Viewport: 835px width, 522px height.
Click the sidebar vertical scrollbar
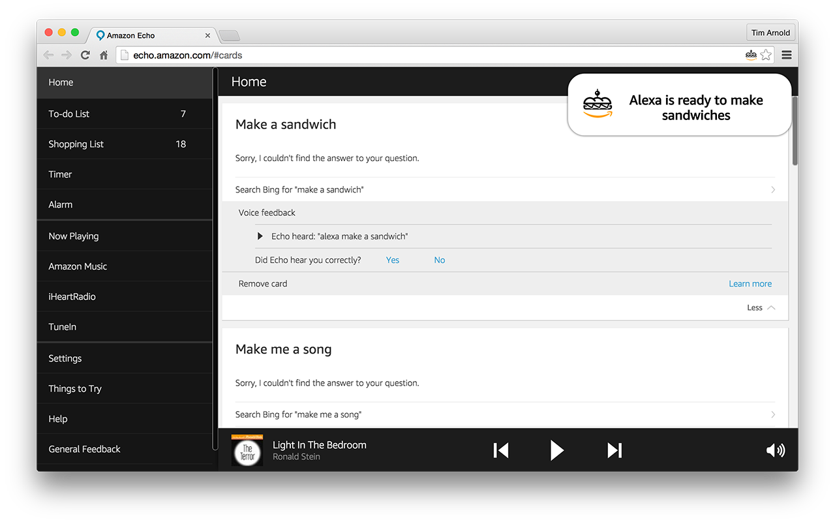tap(215, 258)
